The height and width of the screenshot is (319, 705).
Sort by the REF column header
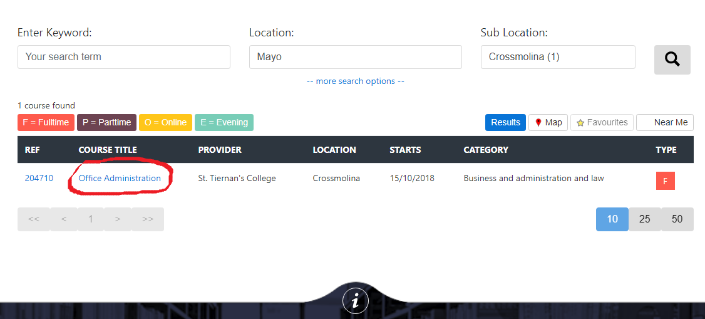pos(33,150)
